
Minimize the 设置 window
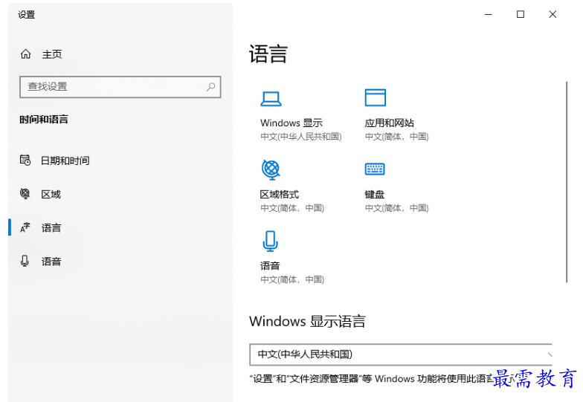click(x=488, y=15)
